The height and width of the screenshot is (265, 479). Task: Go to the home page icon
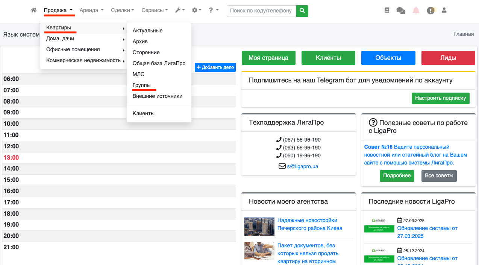(33, 11)
